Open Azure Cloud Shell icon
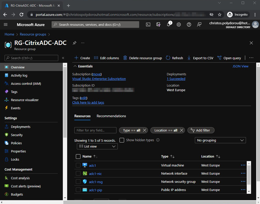 [x=148, y=25]
